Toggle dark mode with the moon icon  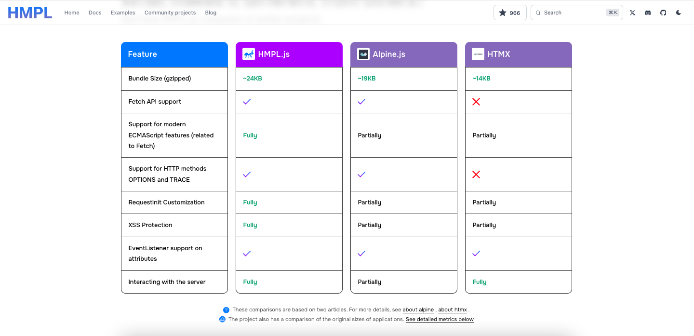pyautogui.click(x=679, y=13)
